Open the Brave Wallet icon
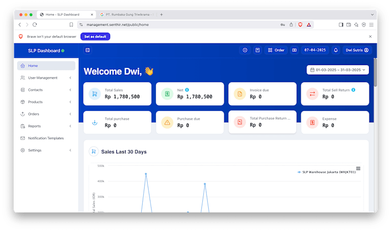 point(348,25)
